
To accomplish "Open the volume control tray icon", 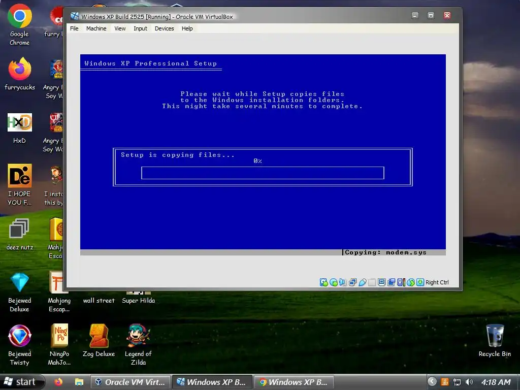I will point(469,382).
